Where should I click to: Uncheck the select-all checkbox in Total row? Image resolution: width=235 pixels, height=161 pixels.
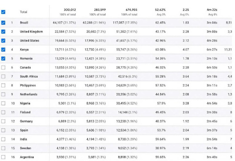pyautogui.click(x=3, y=12)
